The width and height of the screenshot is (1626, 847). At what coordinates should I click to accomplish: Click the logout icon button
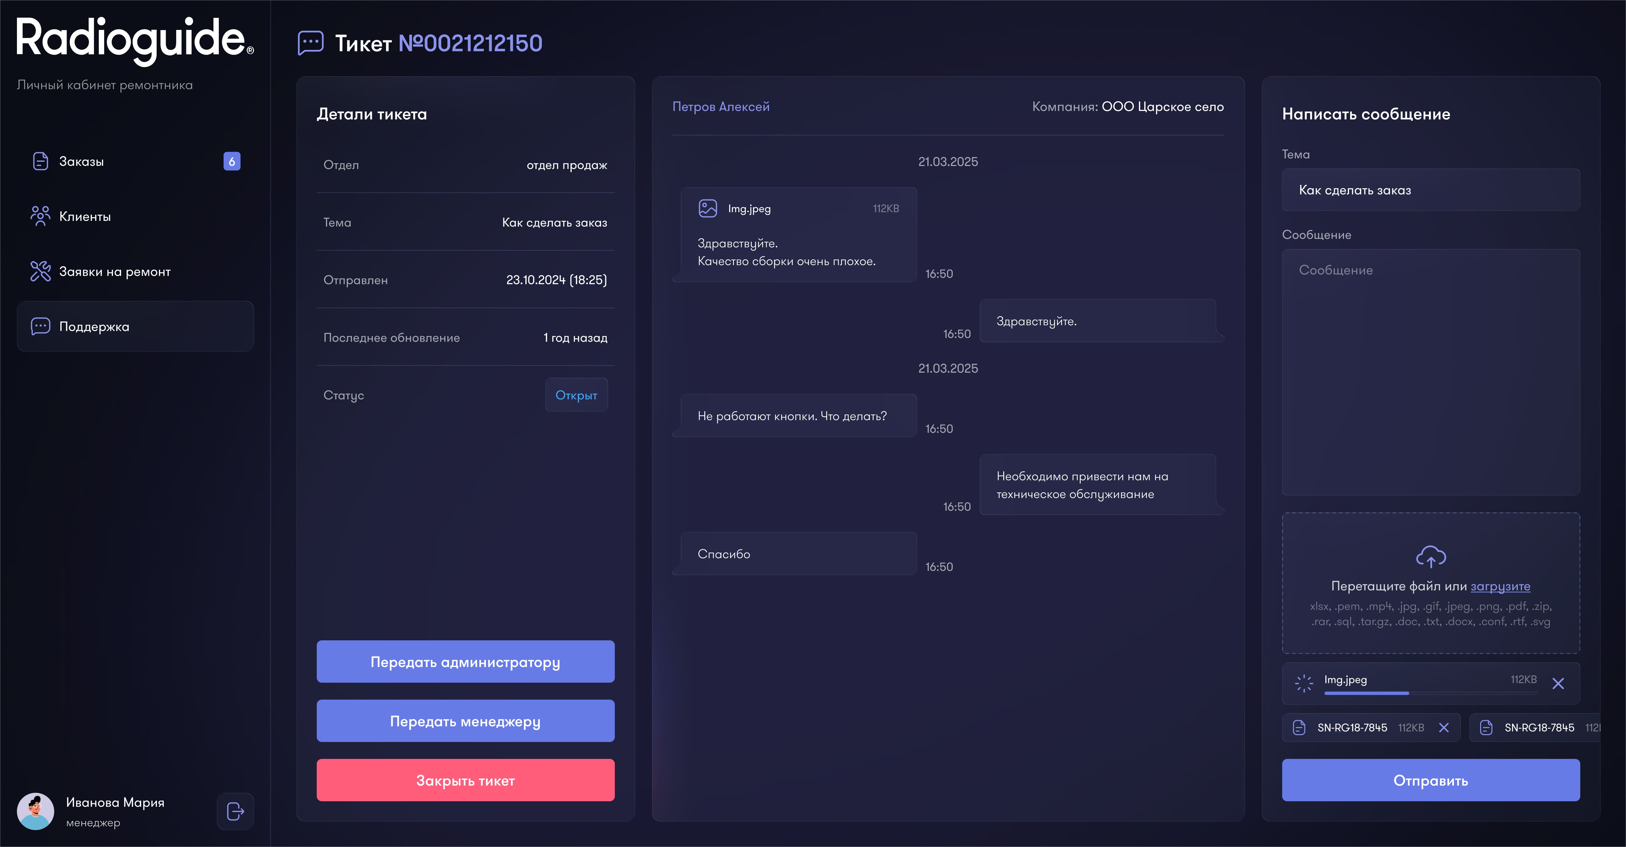click(x=235, y=812)
